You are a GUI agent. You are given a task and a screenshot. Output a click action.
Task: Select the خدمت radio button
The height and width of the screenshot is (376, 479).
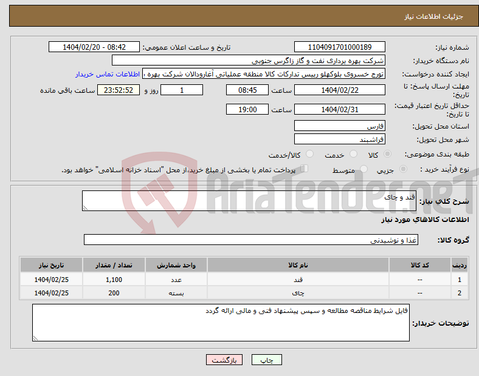pos(353,154)
